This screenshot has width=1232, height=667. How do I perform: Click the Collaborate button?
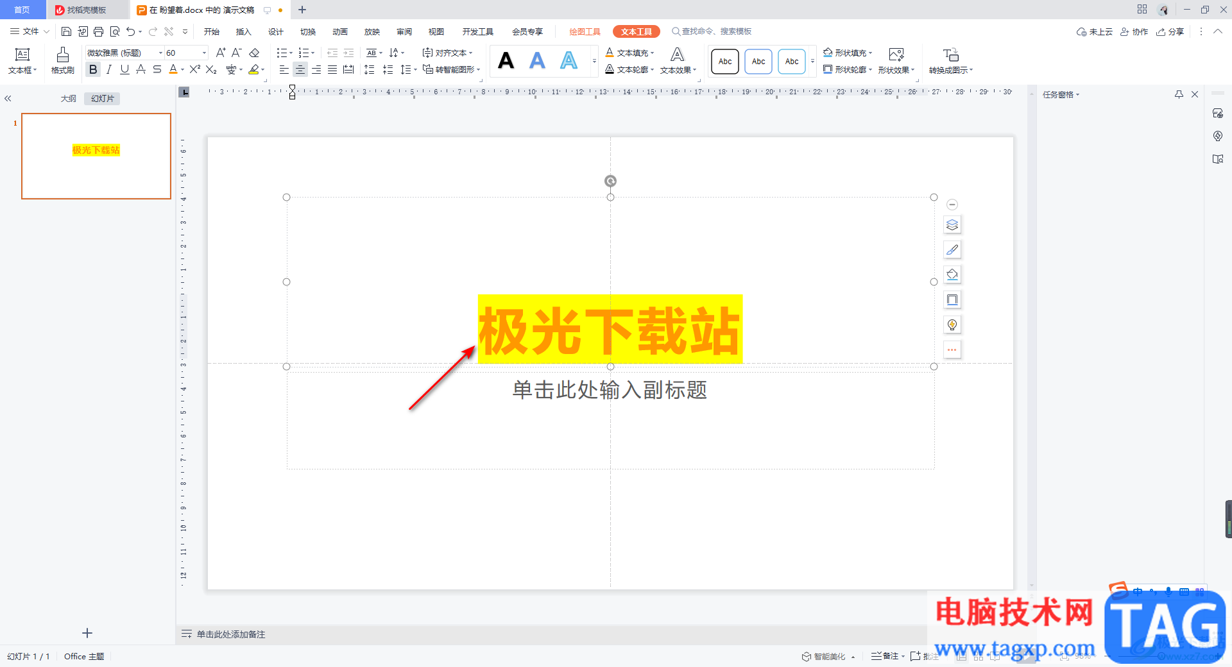click(1134, 31)
